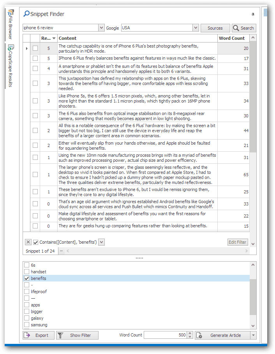Check the 'lifeproof' keyword checkbox
Viewport: 275px width, 354px height.
click(26, 292)
